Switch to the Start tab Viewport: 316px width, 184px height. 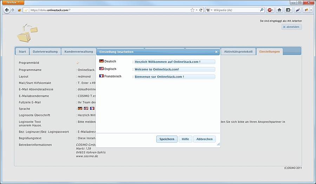click(22, 52)
